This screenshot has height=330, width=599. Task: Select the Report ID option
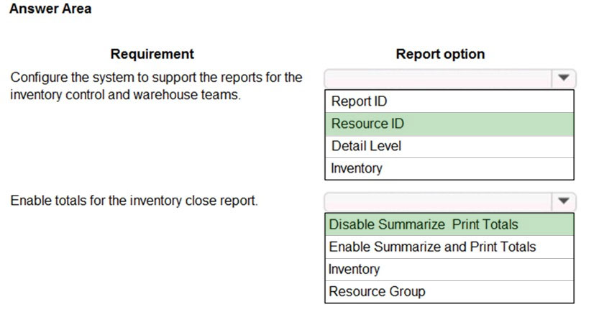449,101
